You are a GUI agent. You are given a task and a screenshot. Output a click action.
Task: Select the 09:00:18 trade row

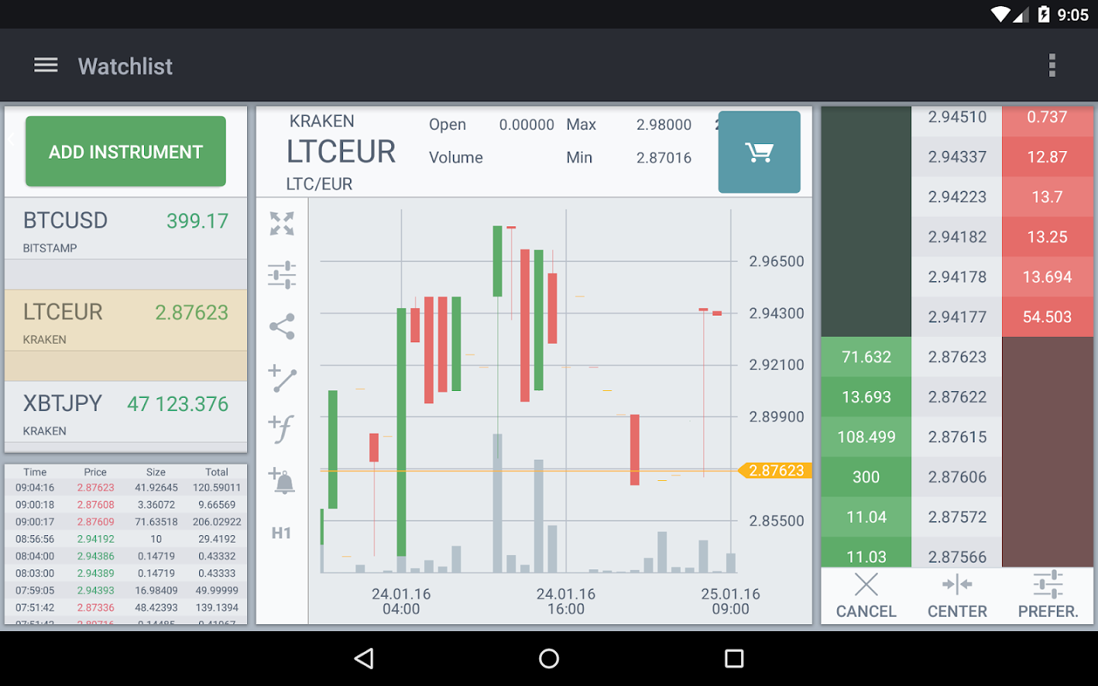[126, 505]
